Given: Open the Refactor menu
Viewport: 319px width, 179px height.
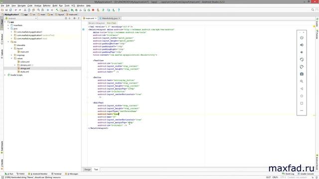Looking at the screenshot, I should pos(47,5).
